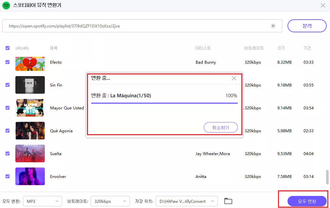
Task: Open the save location dropdown
Action: (187, 201)
